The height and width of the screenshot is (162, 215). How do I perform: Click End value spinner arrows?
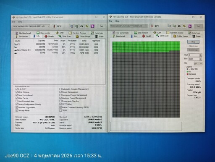(x=201, y=59)
